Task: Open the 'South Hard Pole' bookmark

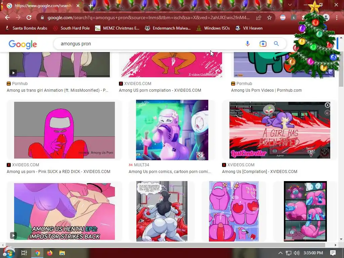Action: 72,28
